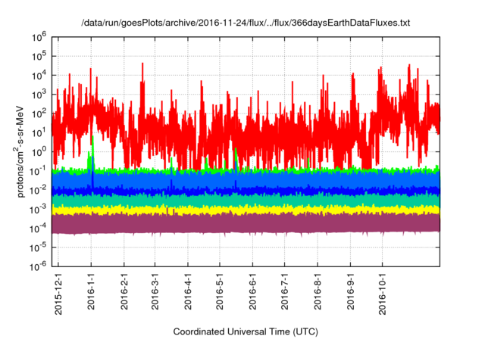Click the 10^0 y-axis tick label

pyautogui.click(x=39, y=151)
